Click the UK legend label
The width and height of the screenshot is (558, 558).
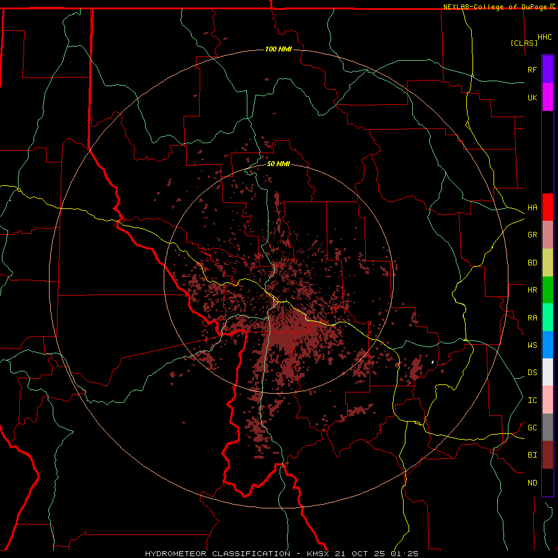pyautogui.click(x=532, y=97)
